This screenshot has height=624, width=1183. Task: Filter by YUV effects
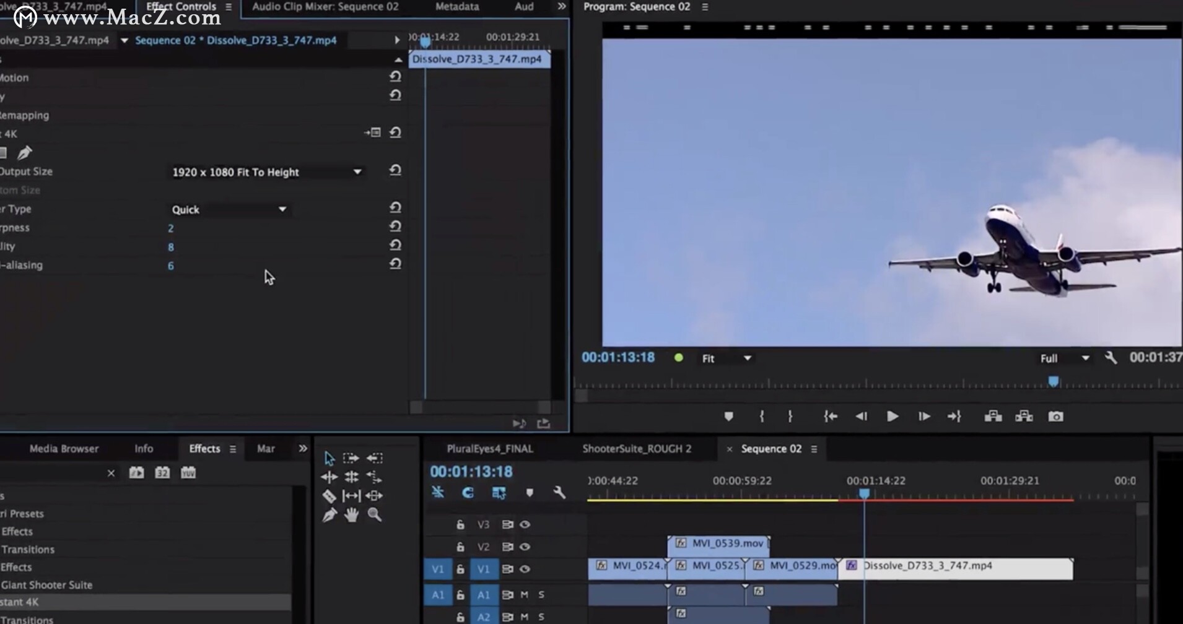[188, 473]
